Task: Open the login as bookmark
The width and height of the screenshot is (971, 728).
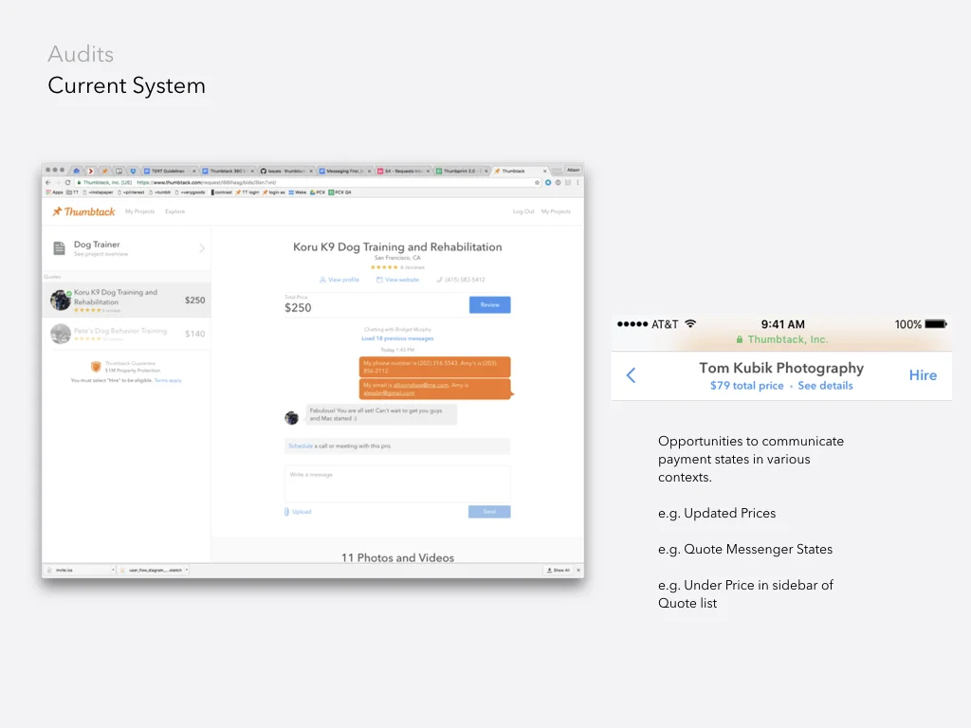Action: [x=274, y=192]
